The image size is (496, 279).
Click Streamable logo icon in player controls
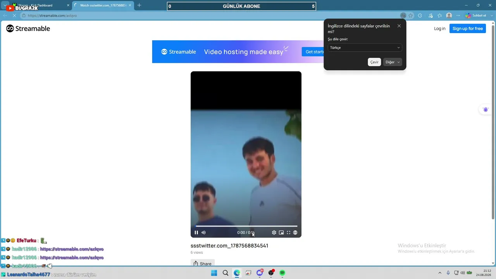(x=295, y=232)
